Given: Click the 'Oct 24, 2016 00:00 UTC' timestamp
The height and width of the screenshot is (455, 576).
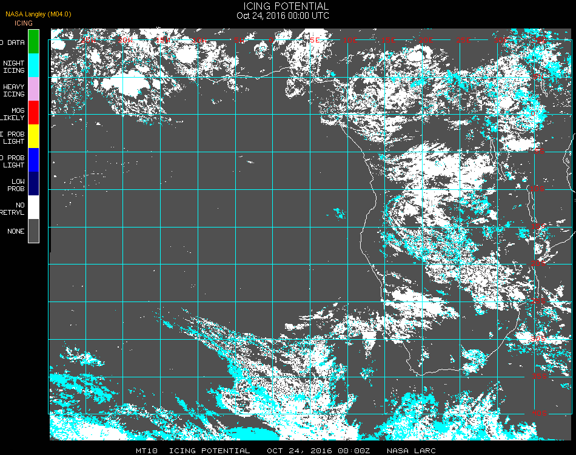Looking at the screenshot, I should (x=283, y=16).
